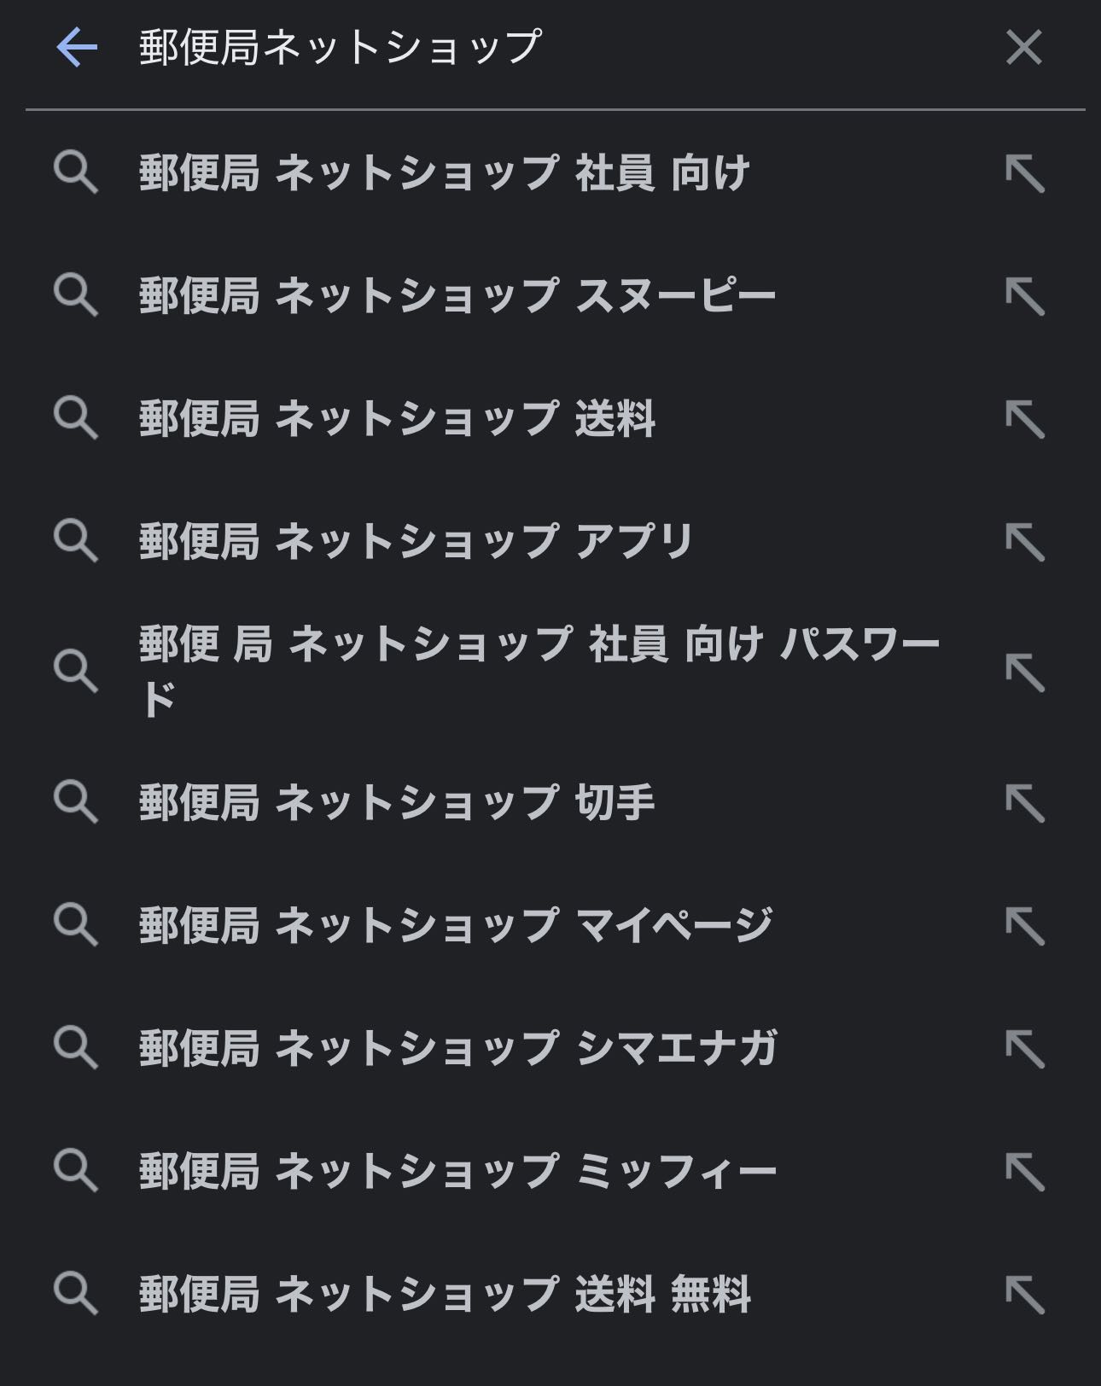
Task: Tap the blue back arrow
Action: pos(77,47)
